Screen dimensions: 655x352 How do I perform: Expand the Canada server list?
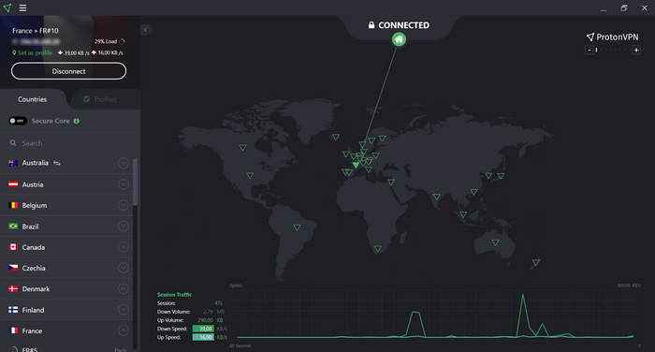pyautogui.click(x=123, y=247)
